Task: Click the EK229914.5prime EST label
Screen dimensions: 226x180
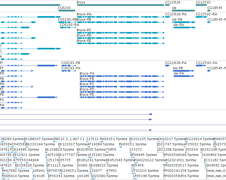Action: (199, 139)
